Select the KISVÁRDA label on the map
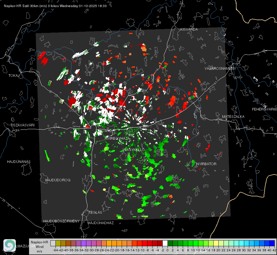Viewport: 277px width, 255px height. (189, 29)
